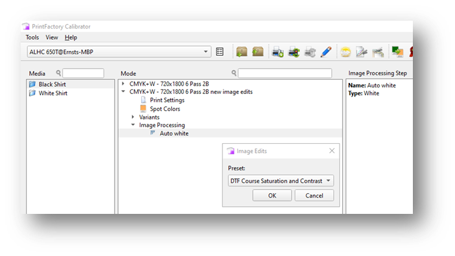Collapse the Image Processing node

133,125
